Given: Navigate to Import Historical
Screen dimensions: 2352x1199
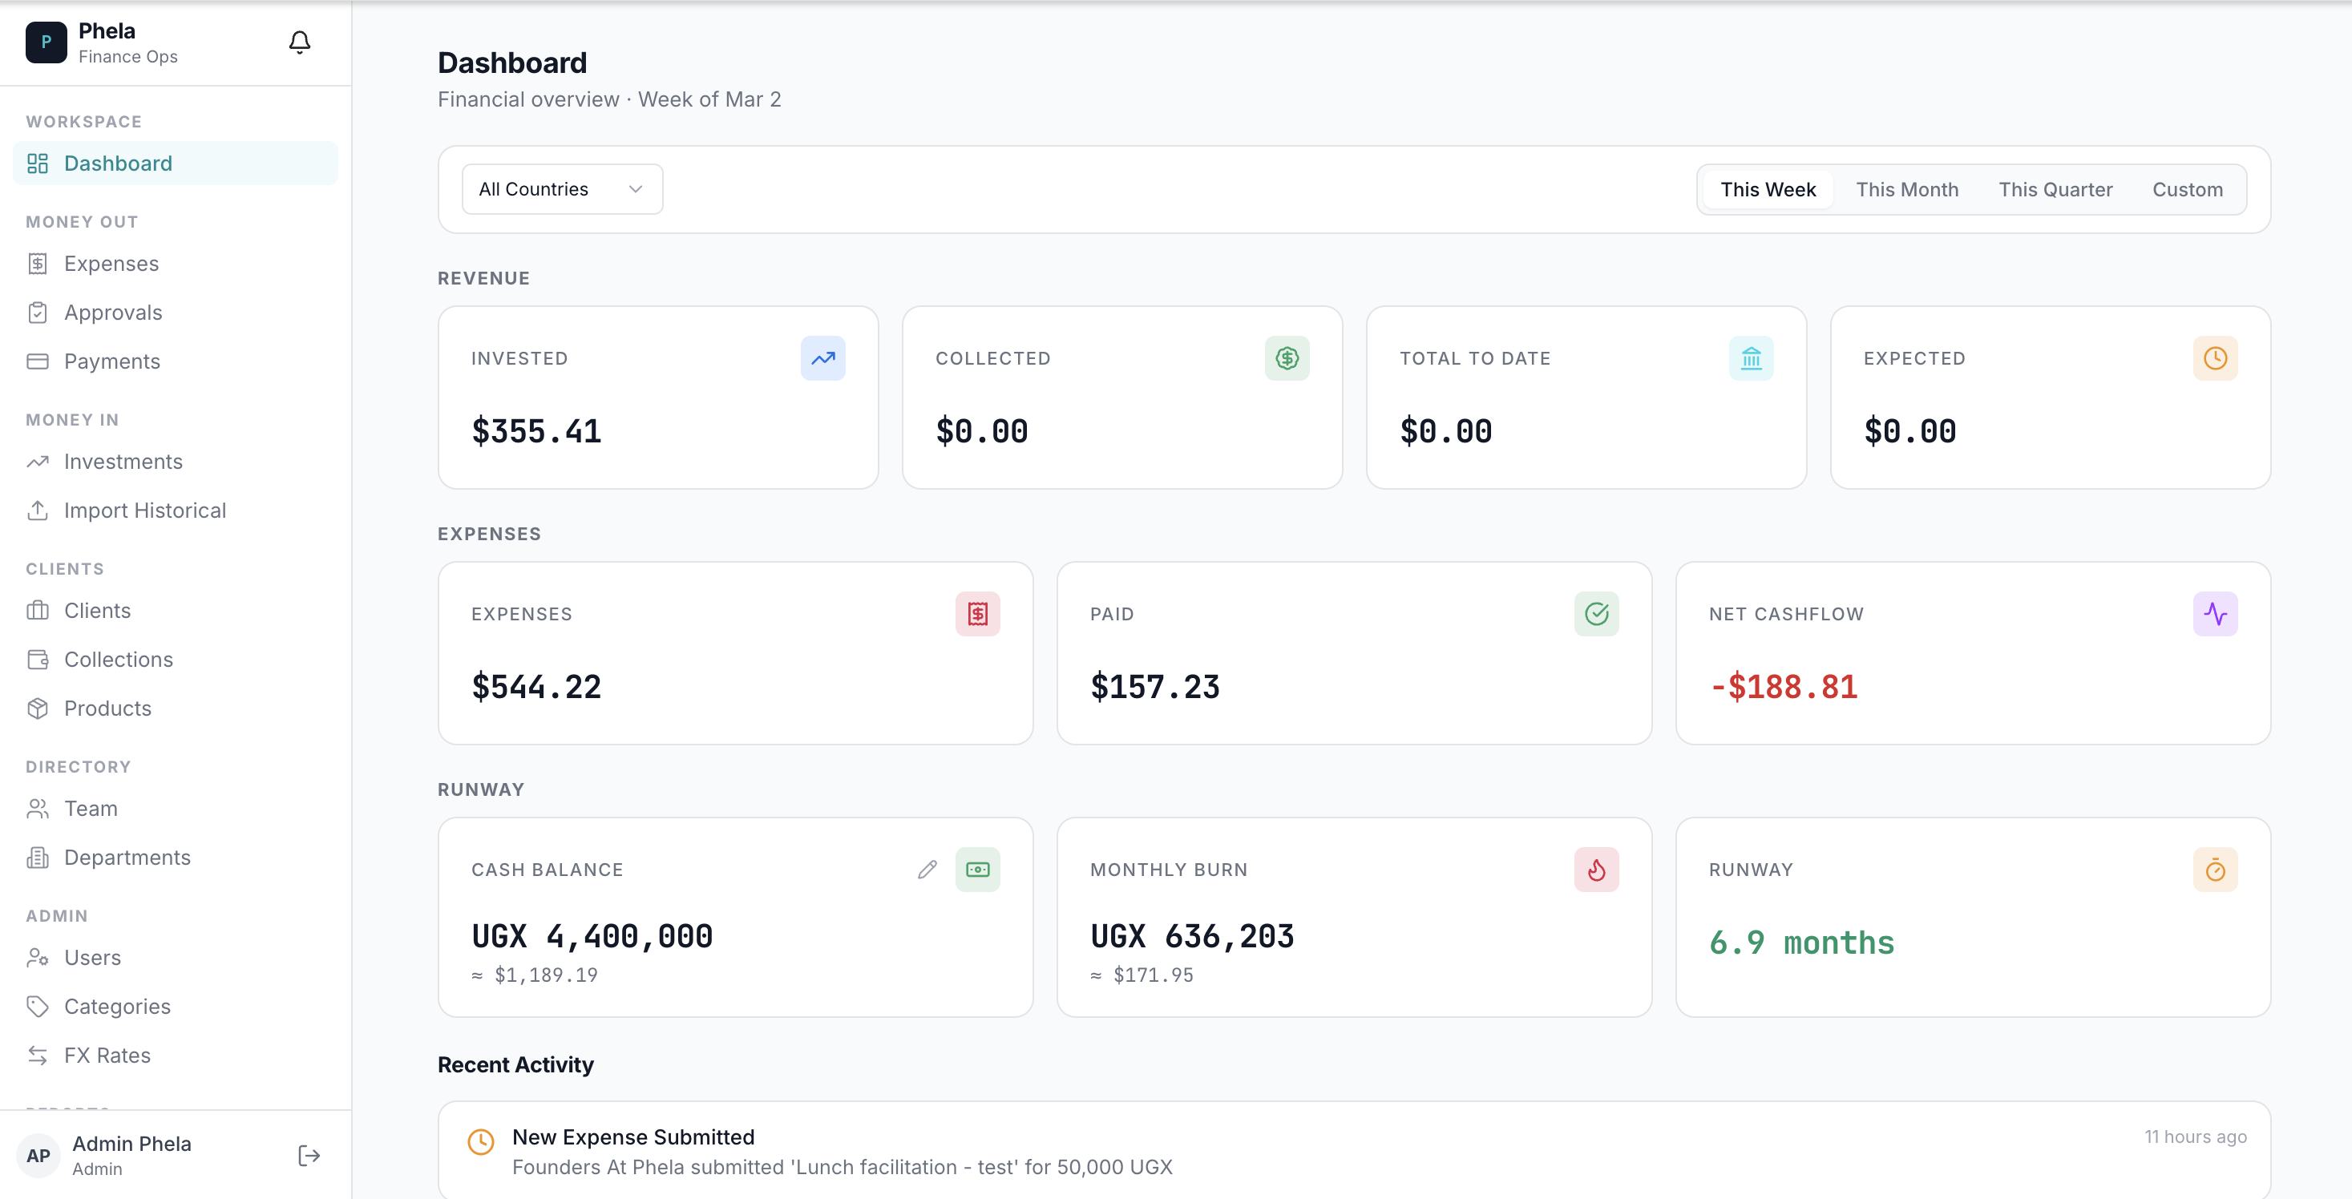Looking at the screenshot, I should click(145, 511).
